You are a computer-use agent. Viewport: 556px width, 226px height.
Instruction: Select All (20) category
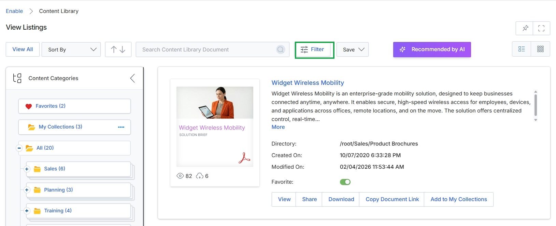[x=74, y=148]
